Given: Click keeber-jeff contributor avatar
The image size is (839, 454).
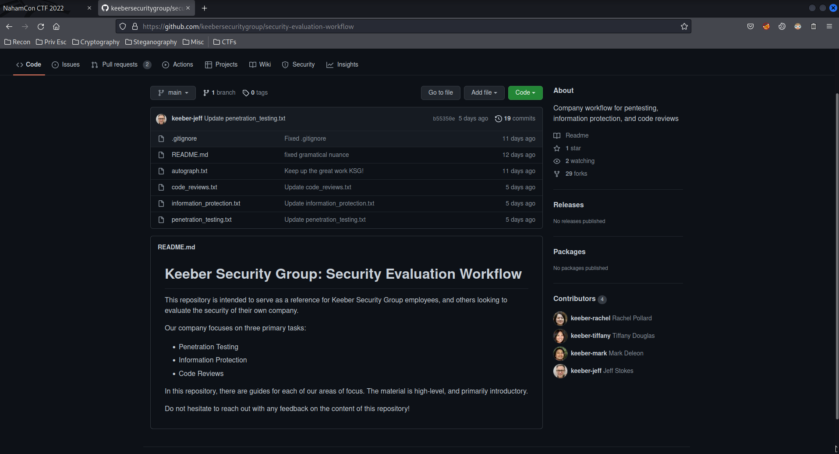Looking at the screenshot, I should pos(560,371).
